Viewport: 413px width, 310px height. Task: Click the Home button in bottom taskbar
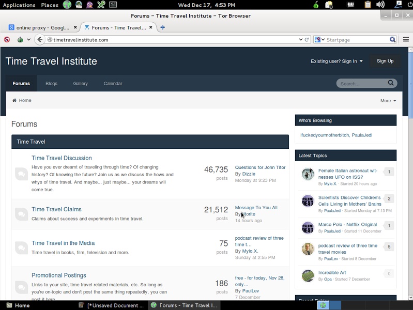[x=19, y=305]
